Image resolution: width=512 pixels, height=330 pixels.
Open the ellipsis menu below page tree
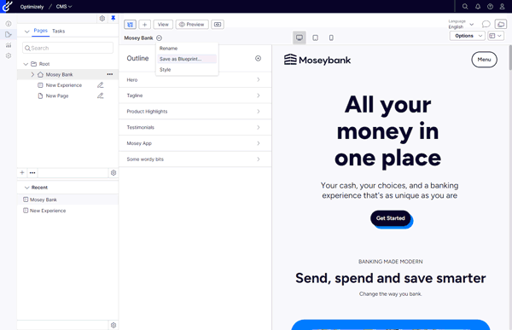pos(32,172)
